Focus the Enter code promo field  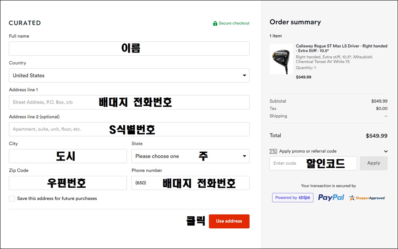313,163
